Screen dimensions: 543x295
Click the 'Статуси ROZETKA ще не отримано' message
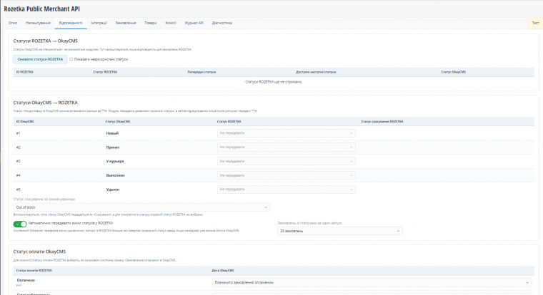(274, 82)
